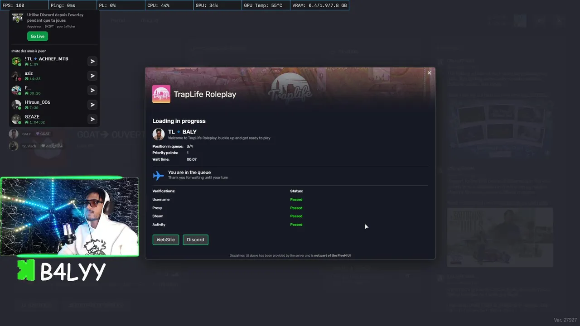Click the GTA V game icon
Screen dimensions: 580x326
coord(17,18)
